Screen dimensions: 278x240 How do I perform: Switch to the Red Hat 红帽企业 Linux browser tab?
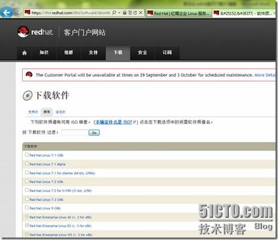point(179,13)
